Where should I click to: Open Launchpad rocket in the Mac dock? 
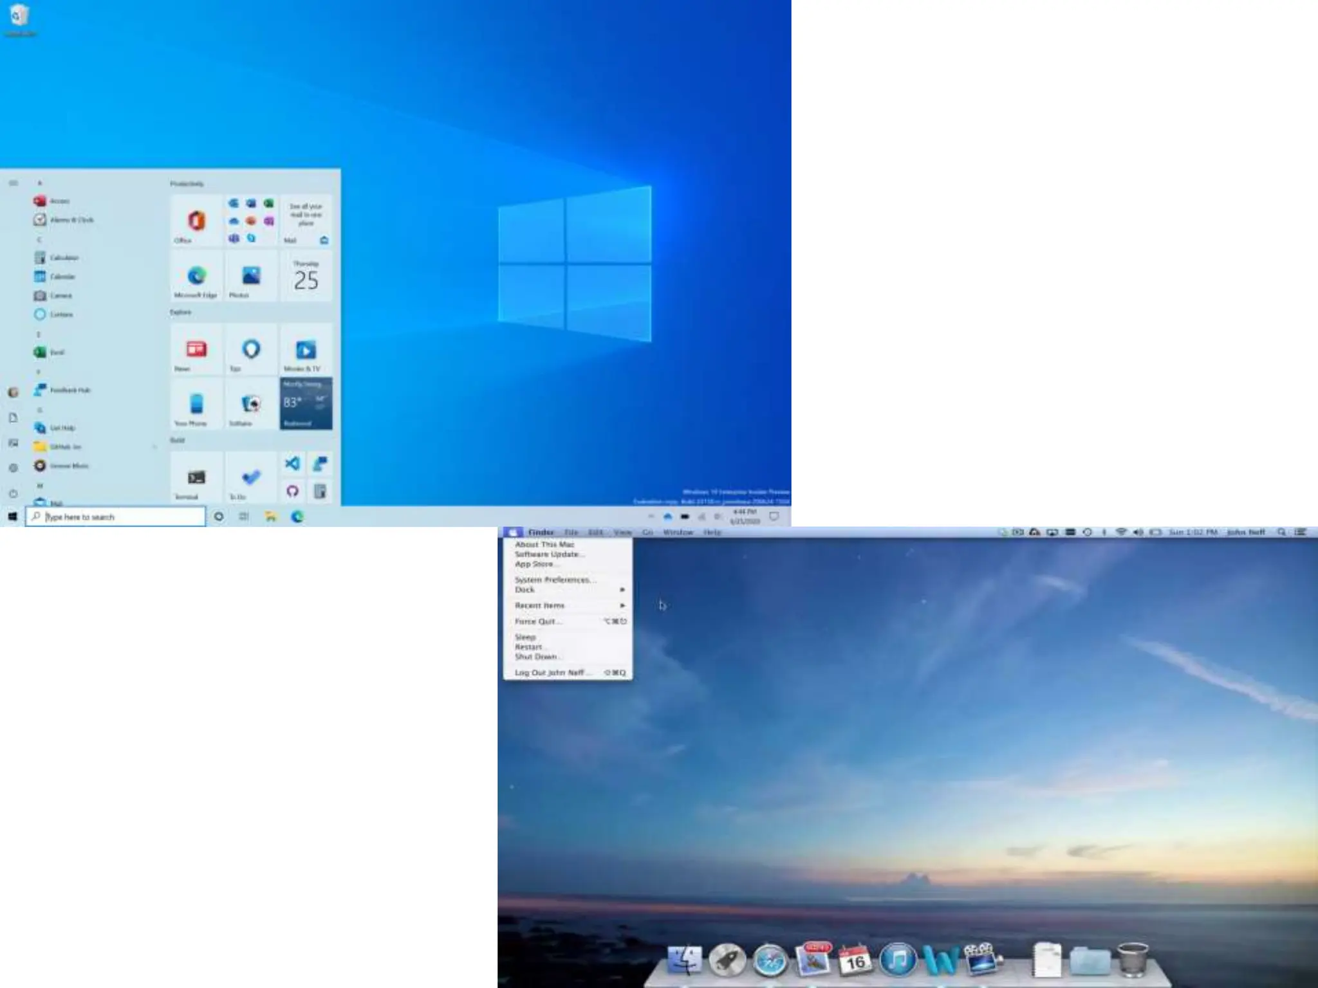(x=727, y=962)
